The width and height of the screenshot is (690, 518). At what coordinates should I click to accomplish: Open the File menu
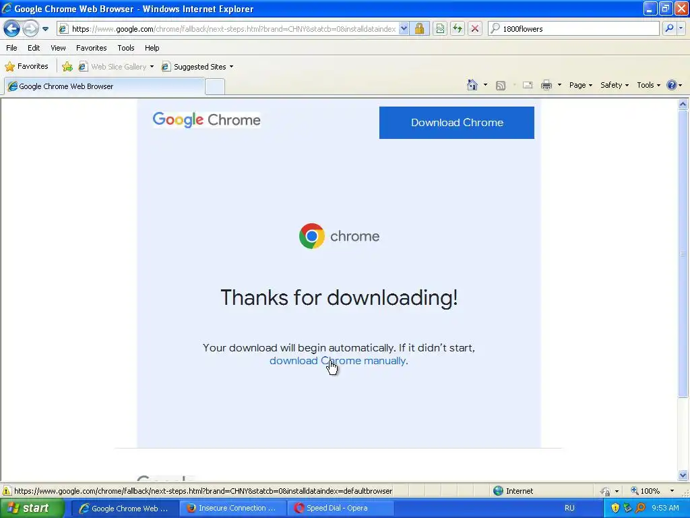tap(12, 48)
